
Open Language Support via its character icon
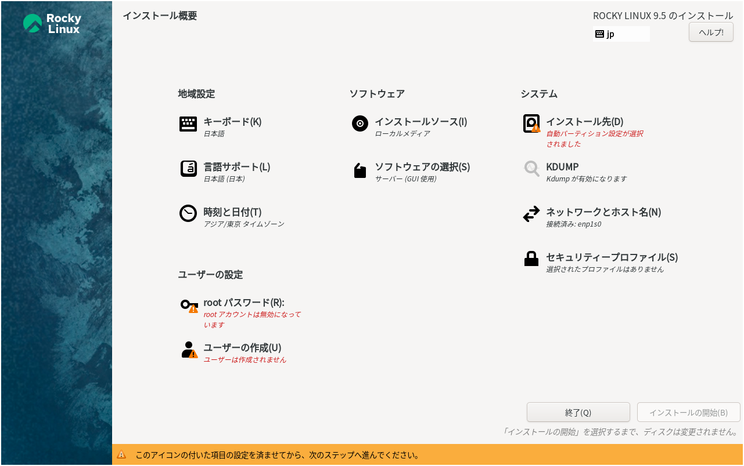188,169
